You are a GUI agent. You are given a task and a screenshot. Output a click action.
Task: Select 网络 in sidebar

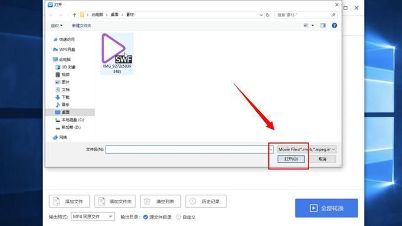(x=60, y=137)
